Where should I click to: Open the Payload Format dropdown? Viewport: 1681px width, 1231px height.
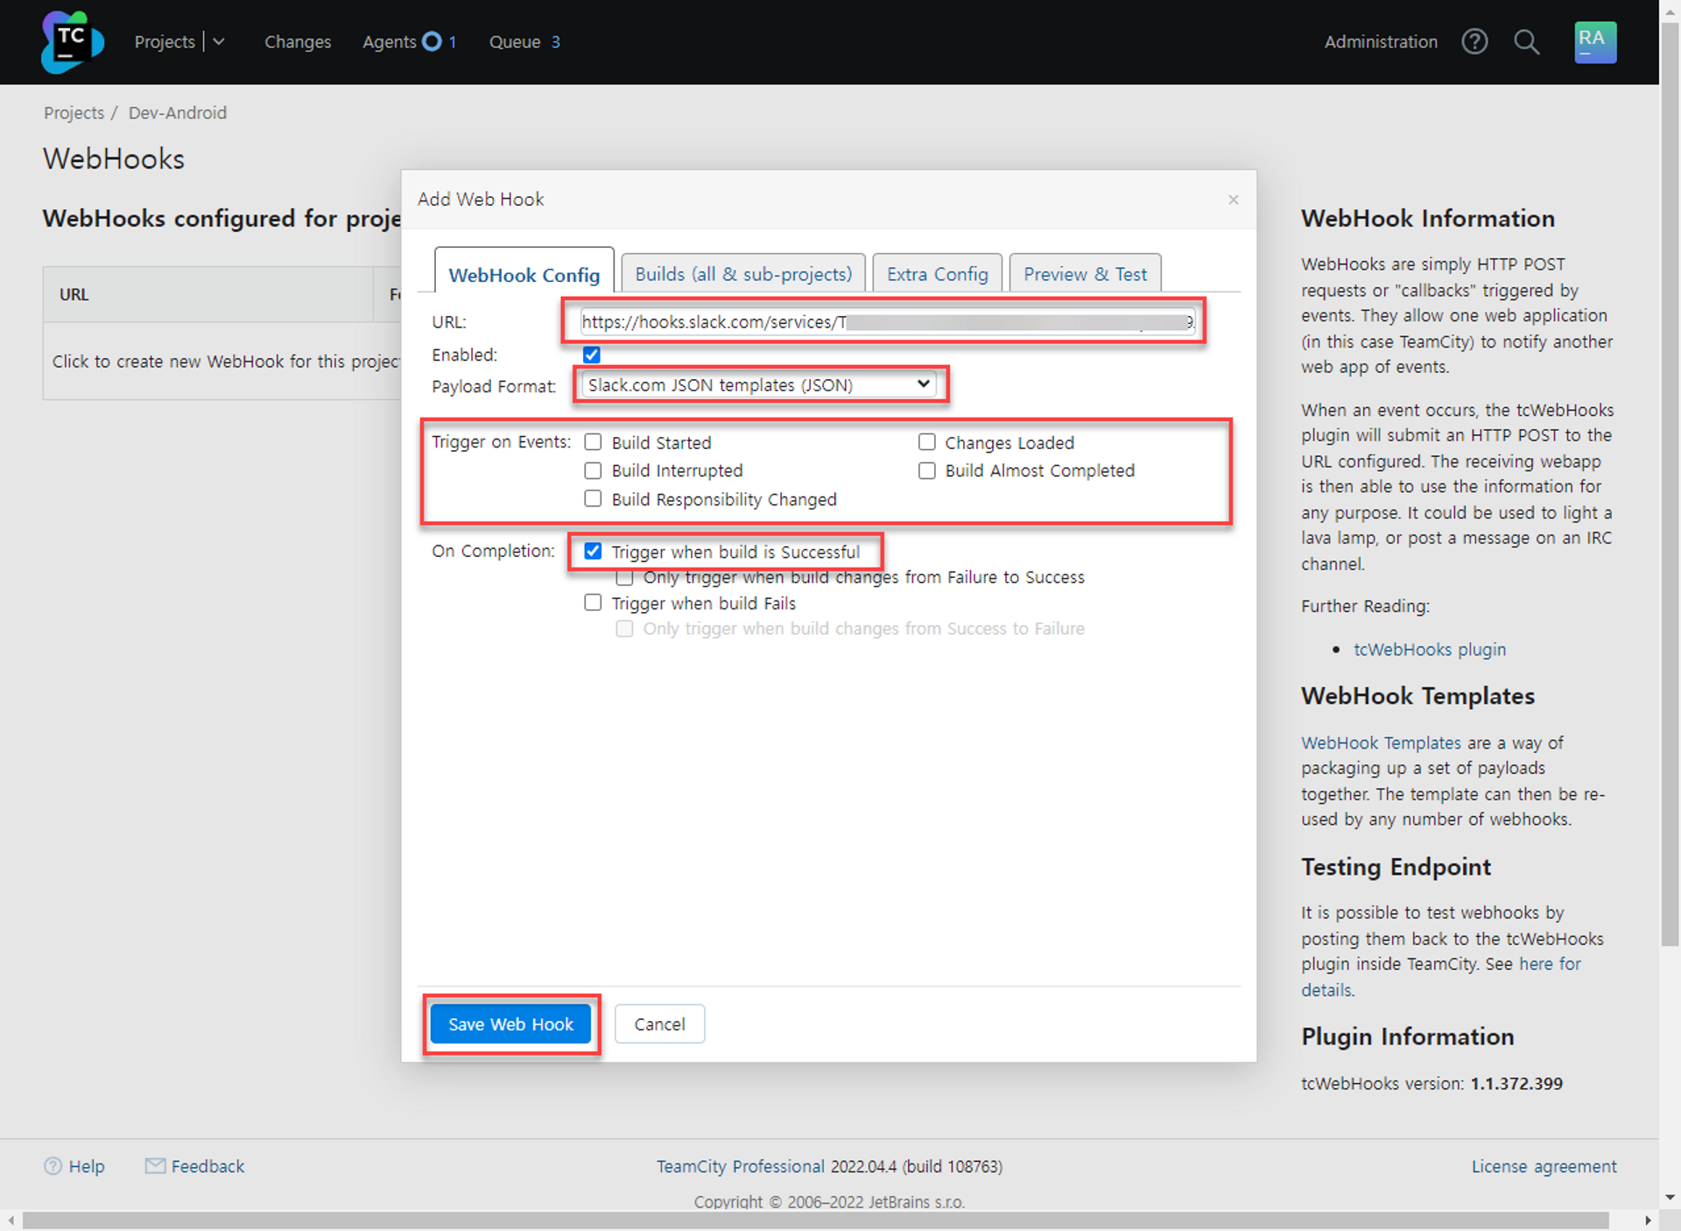point(758,384)
